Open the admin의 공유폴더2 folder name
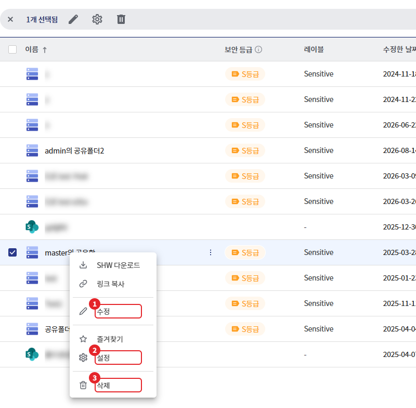The height and width of the screenshot is (408, 416). (74, 151)
